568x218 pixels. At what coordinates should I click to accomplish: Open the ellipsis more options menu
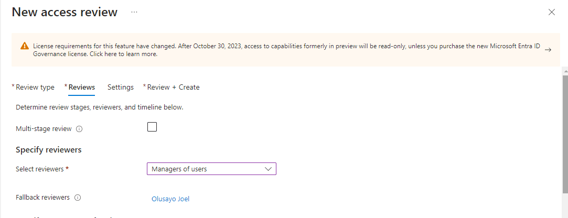[x=134, y=12]
